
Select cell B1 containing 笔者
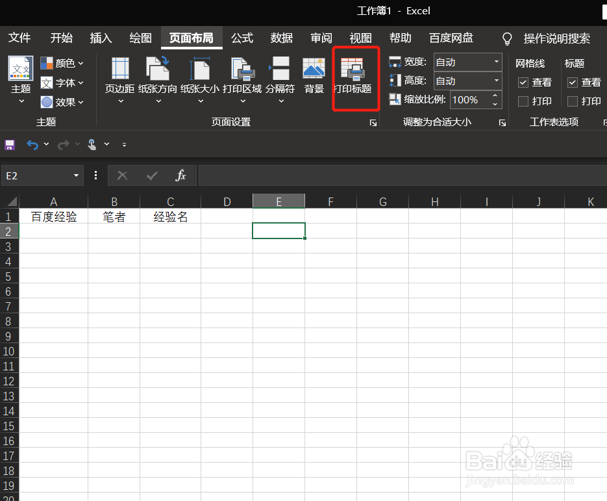[114, 216]
